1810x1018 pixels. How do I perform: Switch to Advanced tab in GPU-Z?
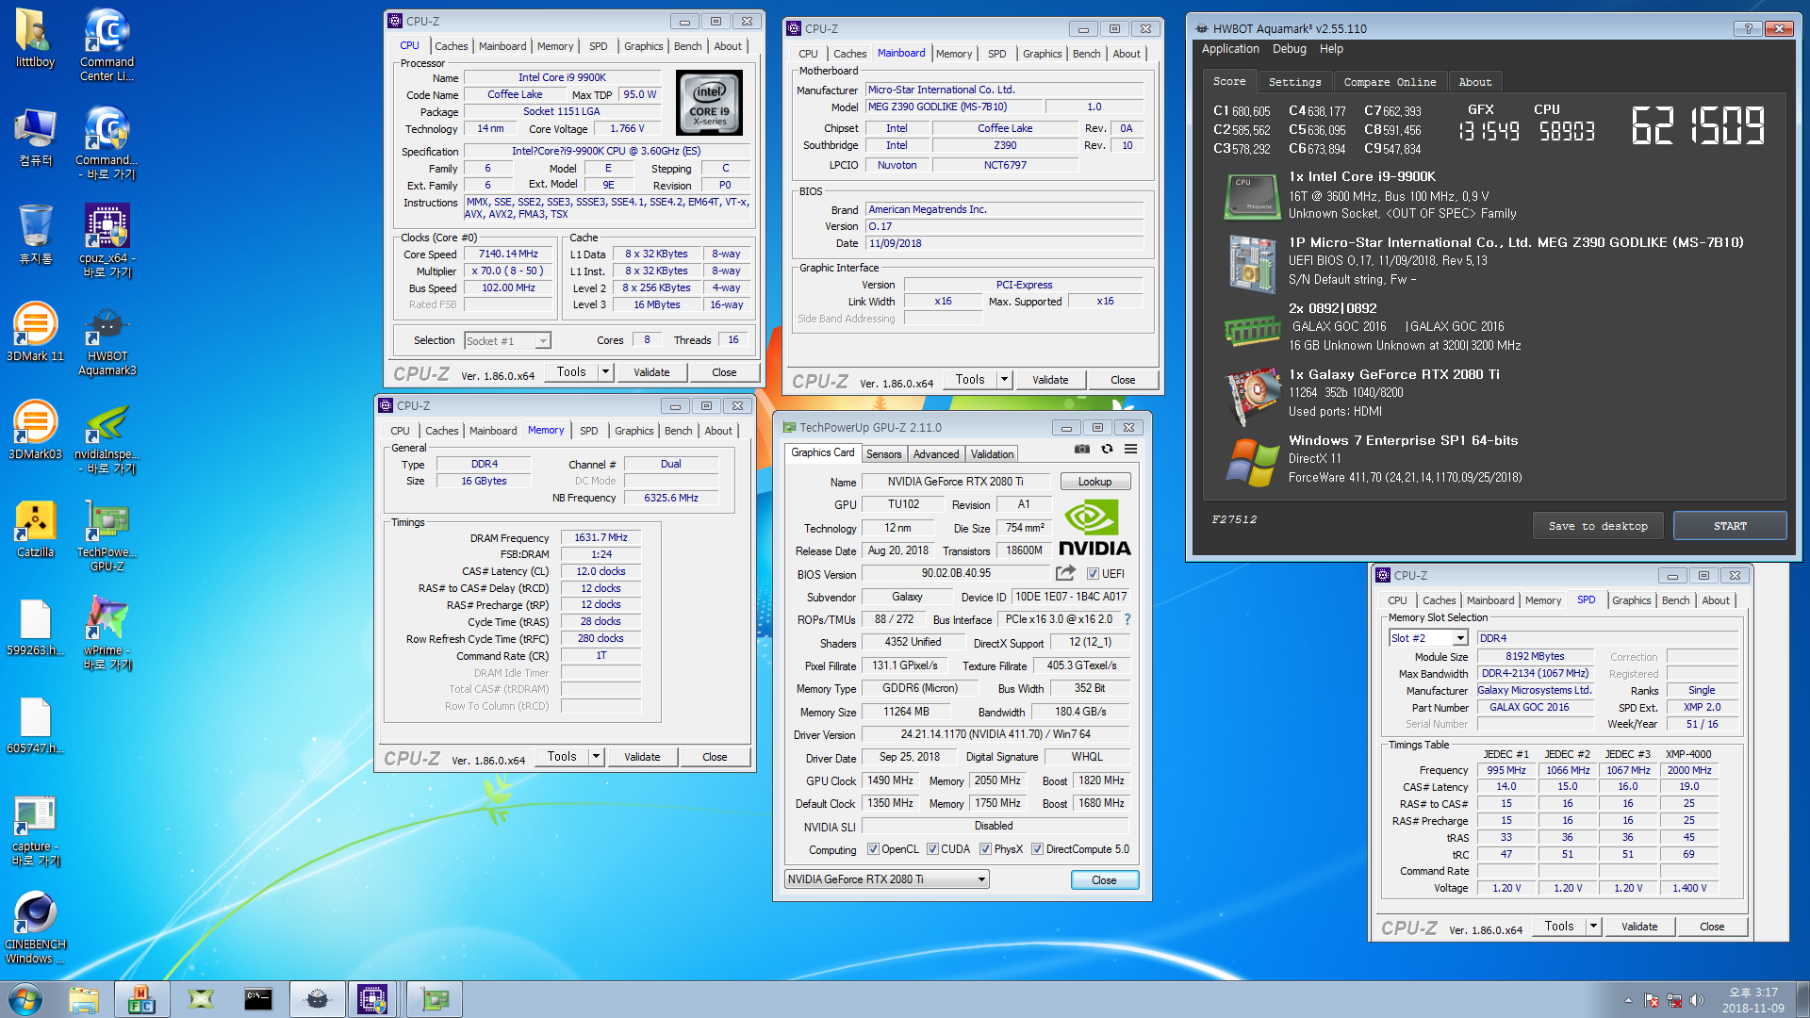pyautogui.click(x=935, y=454)
